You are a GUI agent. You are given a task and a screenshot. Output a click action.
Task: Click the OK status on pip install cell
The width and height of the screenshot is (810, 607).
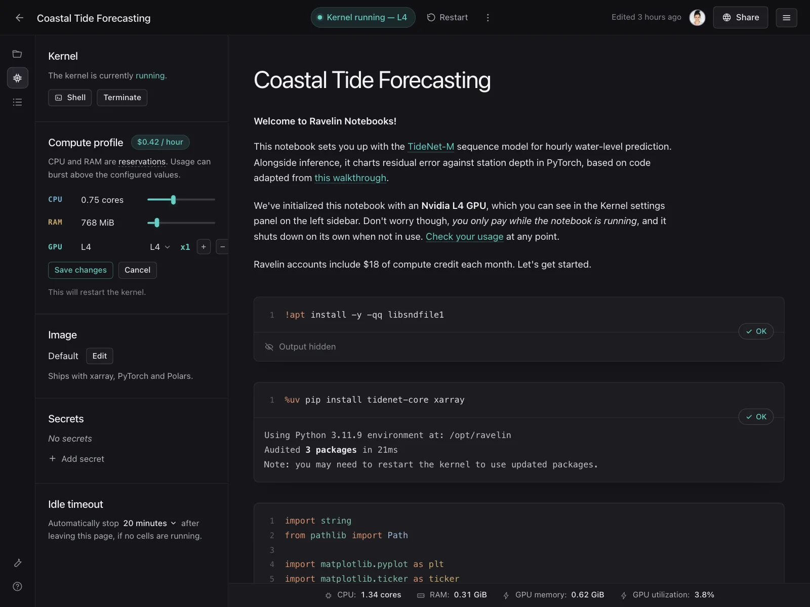point(756,417)
